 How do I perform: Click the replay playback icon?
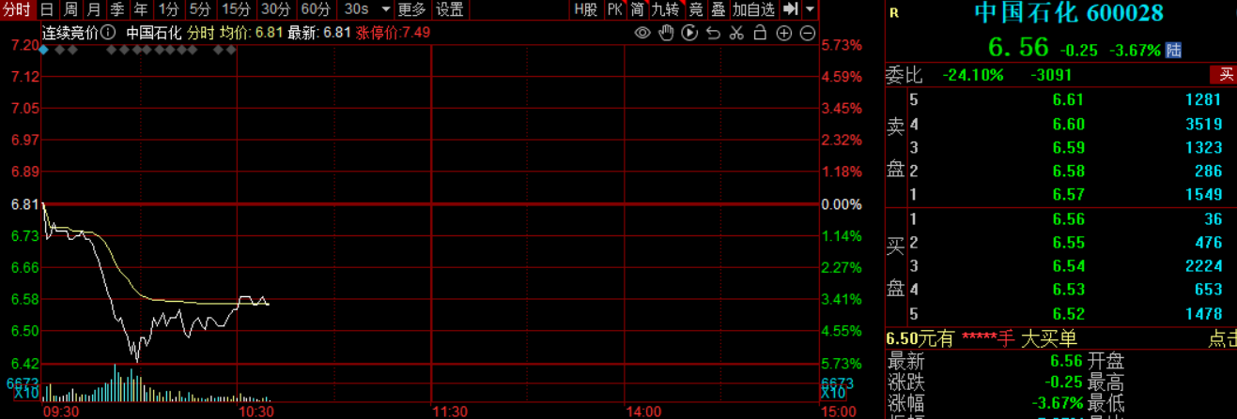[x=690, y=34]
